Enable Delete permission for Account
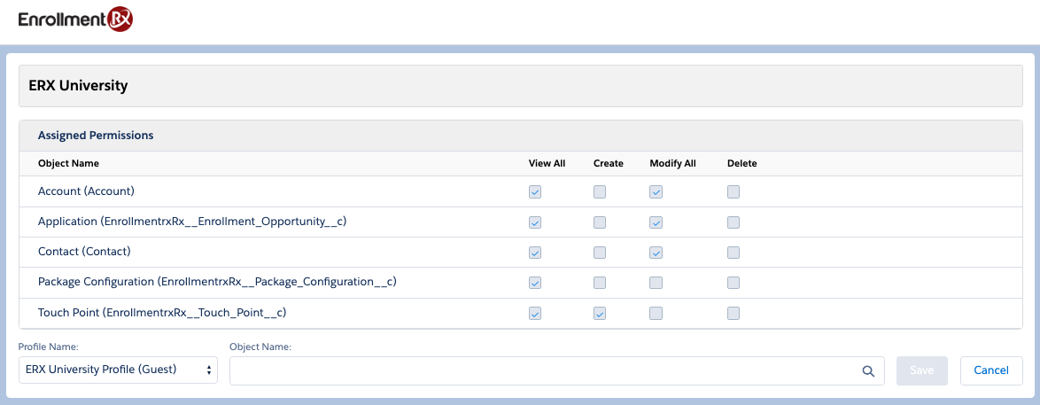This screenshot has height=405, width=1040. click(x=733, y=191)
